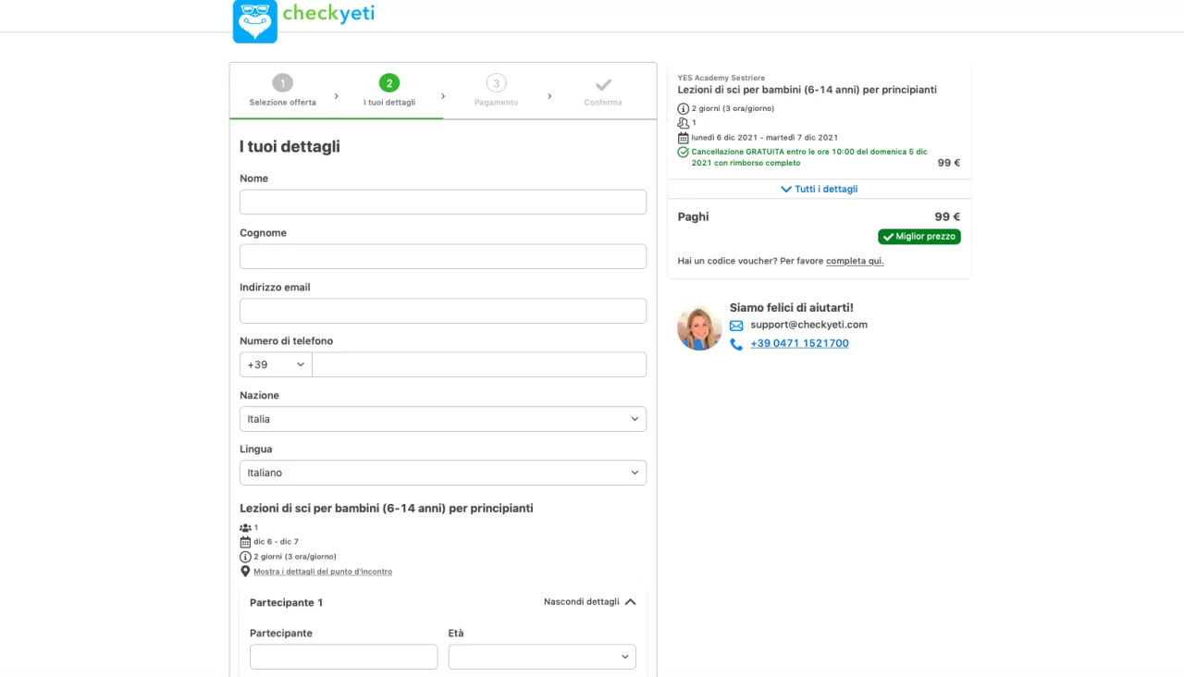Open the Età dropdown
Image resolution: width=1184 pixels, height=677 pixels.
(542, 657)
